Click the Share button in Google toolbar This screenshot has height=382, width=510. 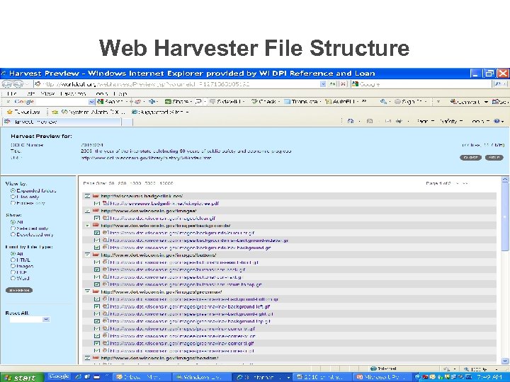tap(178, 102)
